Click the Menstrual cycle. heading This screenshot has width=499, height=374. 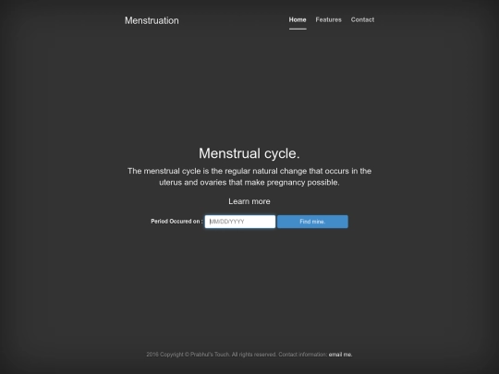(x=249, y=153)
